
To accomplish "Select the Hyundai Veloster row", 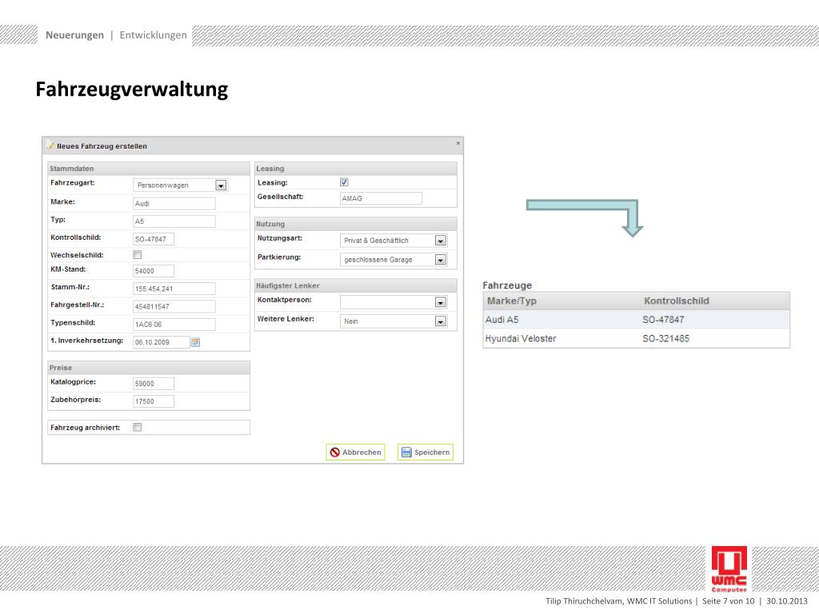I will 636,338.
